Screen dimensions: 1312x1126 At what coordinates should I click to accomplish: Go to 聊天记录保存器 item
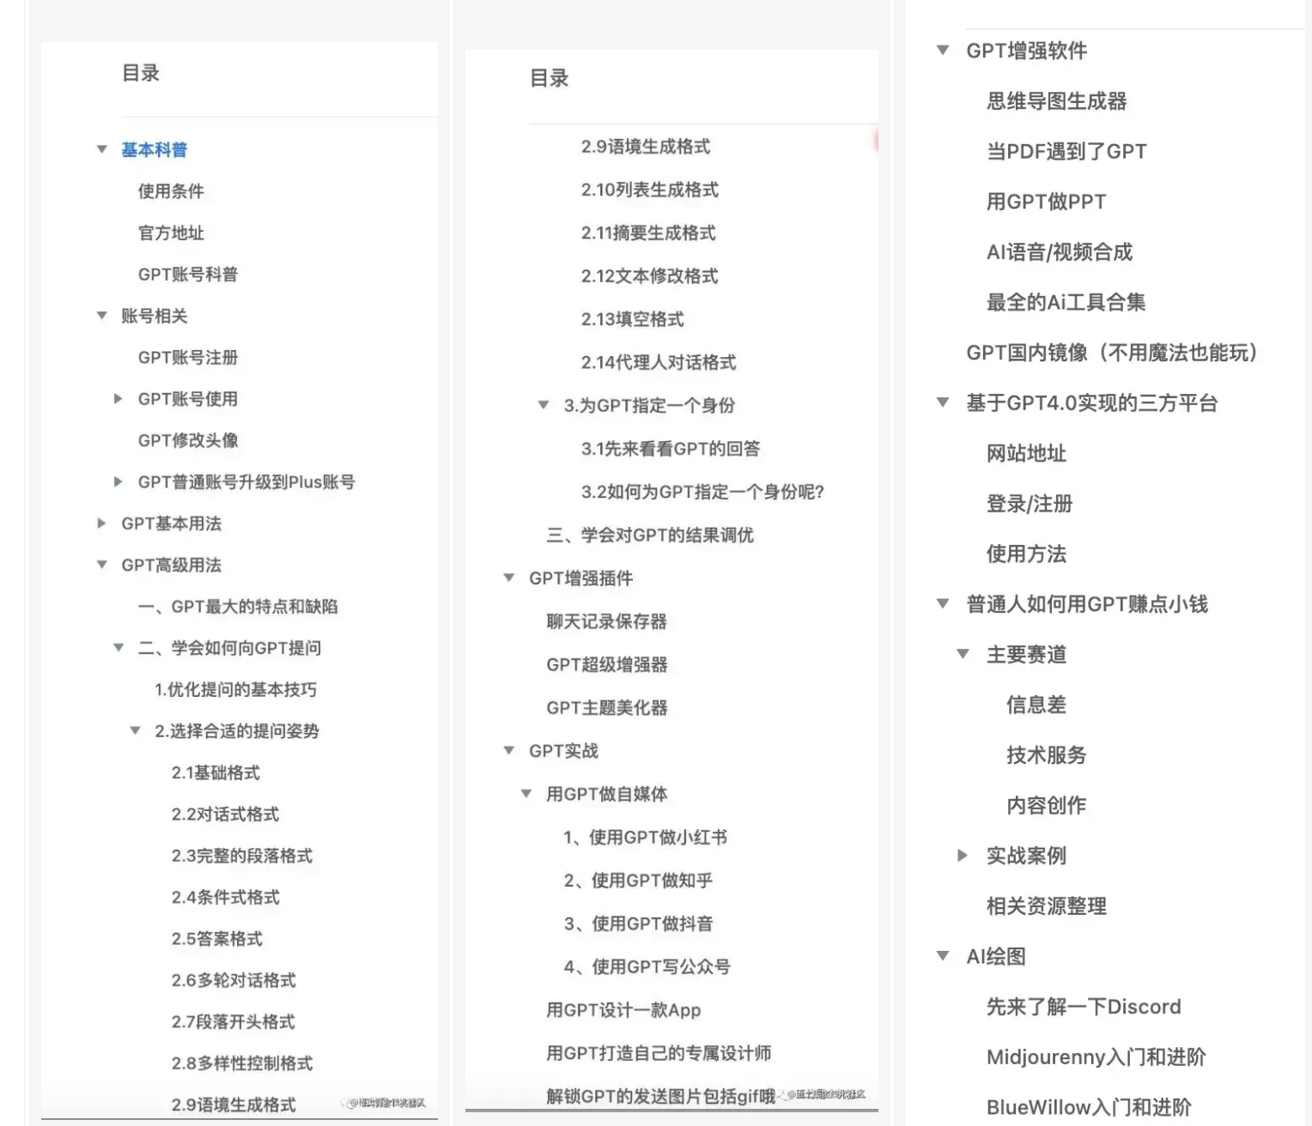click(x=606, y=621)
